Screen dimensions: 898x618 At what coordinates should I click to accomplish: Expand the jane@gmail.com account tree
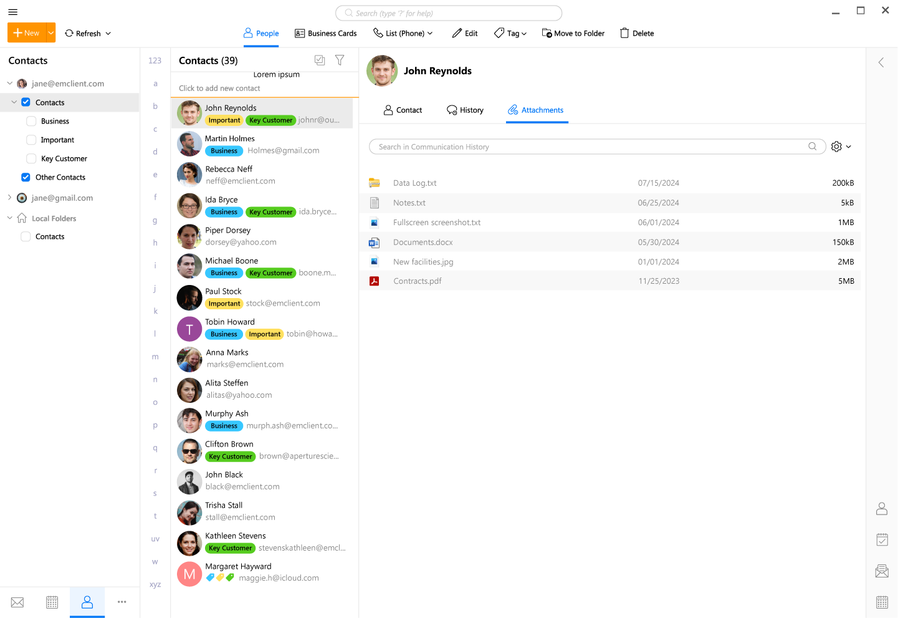coord(9,198)
